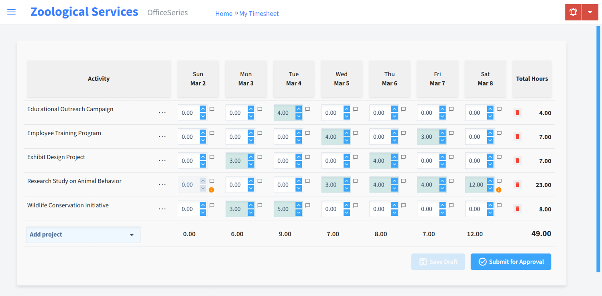Delete the Educational Outreach Campaign row
This screenshot has height=296, width=602.
tap(517, 113)
